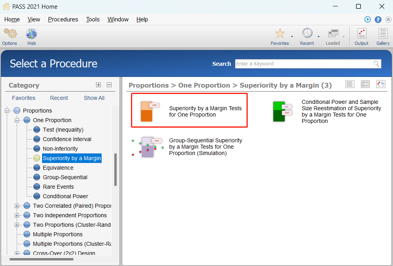393x266 pixels.
Task: Open the Favorites dropdown arrow
Action: [x=292, y=36]
